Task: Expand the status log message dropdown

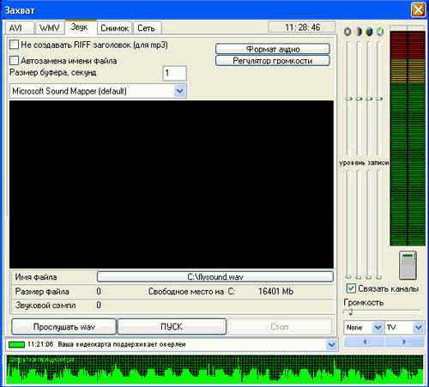Action: point(331,345)
